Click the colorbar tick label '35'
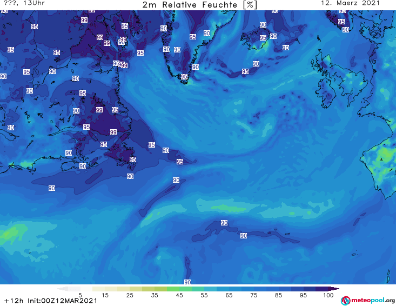 (x=155, y=295)
